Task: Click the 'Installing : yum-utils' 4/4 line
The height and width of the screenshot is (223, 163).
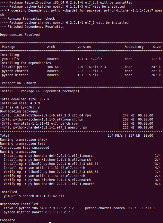Action: [82, 168]
